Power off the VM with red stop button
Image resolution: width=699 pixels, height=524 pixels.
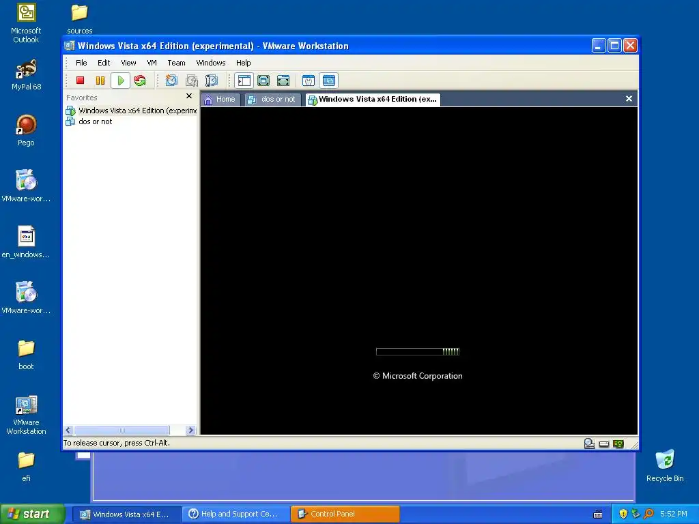tap(81, 81)
